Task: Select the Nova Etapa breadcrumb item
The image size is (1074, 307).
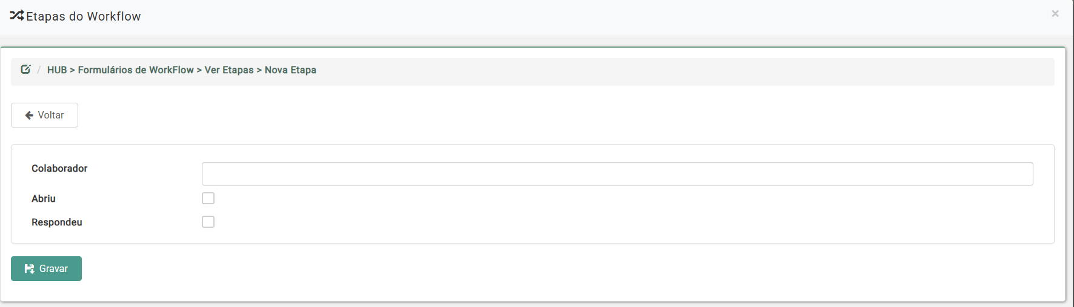Action: click(x=290, y=70)
